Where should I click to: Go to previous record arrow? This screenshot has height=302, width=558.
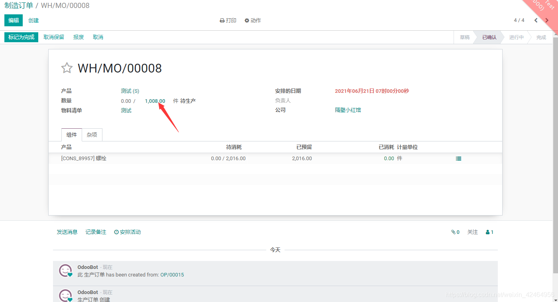(536, 20)
